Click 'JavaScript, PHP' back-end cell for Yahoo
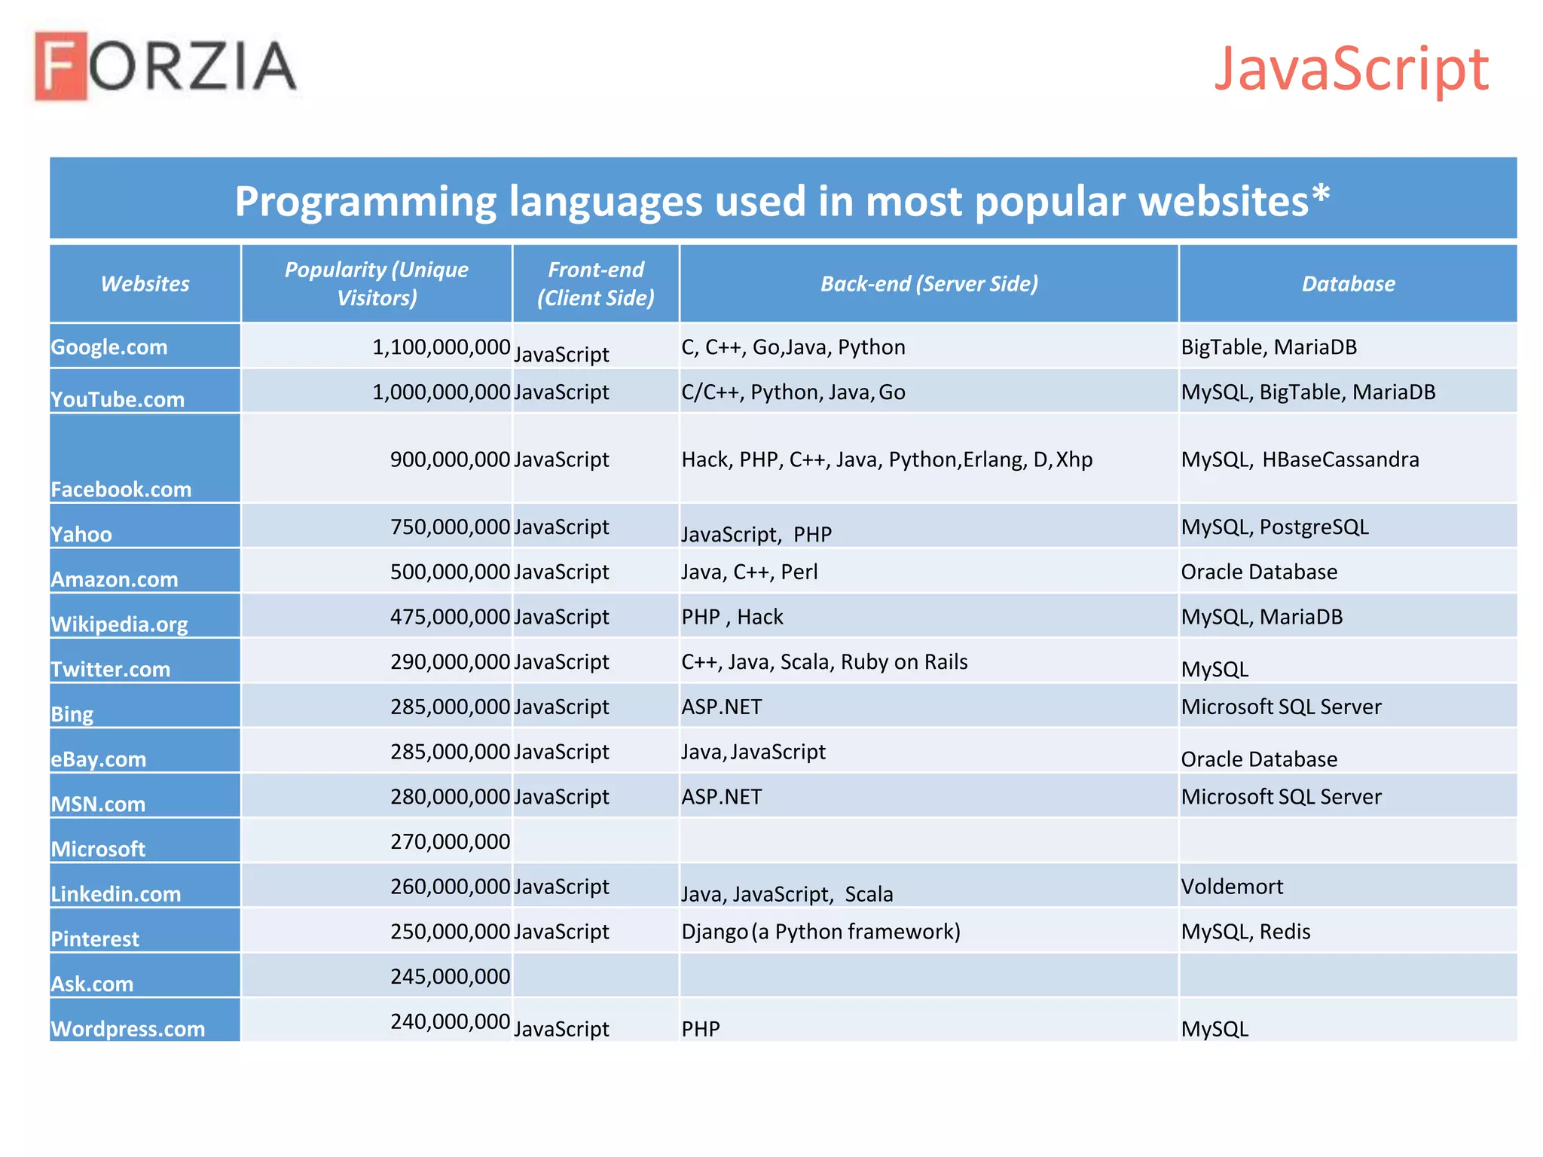Viewport: 1543px width, 1157px height. pos(756,535)
